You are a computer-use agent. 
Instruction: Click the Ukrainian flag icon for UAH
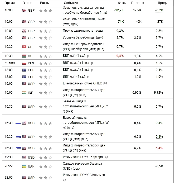tap(24, 167)
